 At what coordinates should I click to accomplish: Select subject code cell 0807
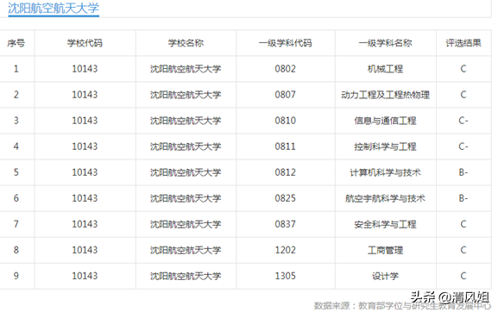click(x=285, y=95)
